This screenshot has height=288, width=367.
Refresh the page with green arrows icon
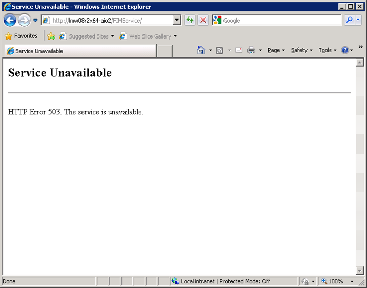(190, 21)
